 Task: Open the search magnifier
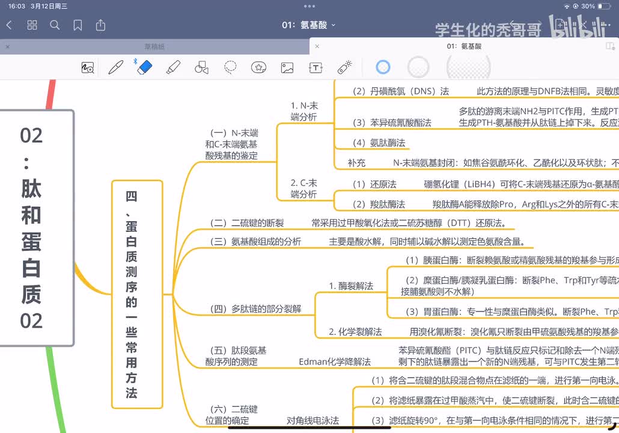pos(55,25)
